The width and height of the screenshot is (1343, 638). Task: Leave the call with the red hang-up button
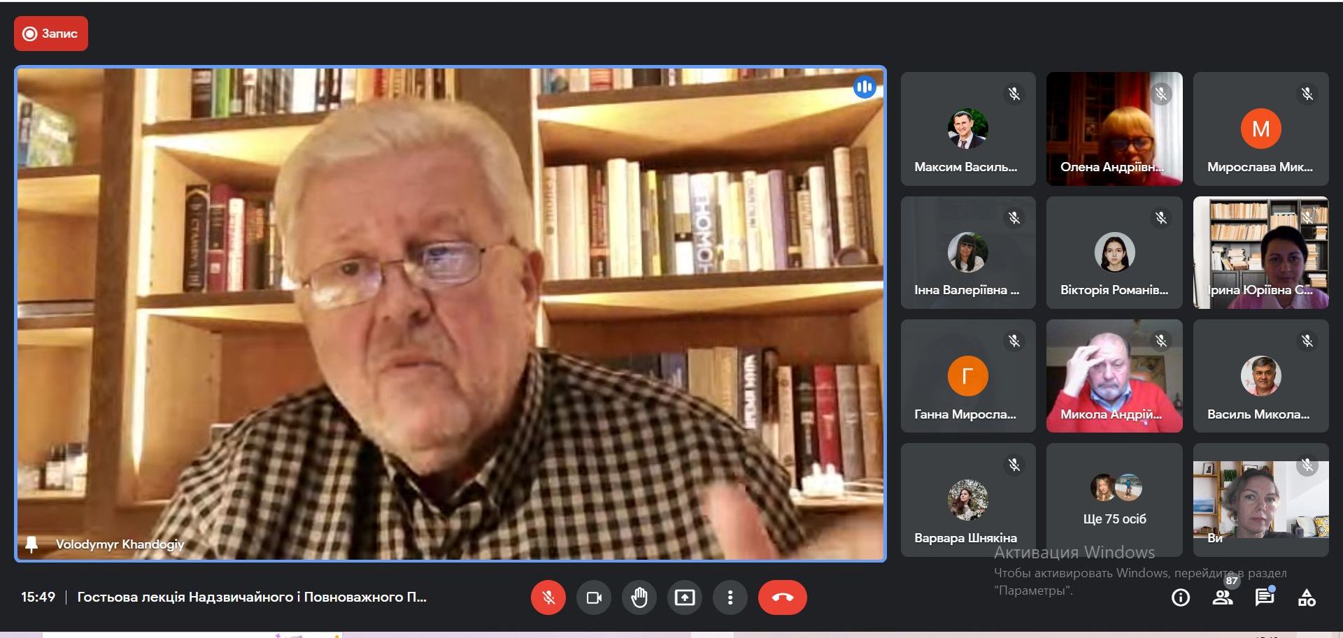click(x=782, y=597)
